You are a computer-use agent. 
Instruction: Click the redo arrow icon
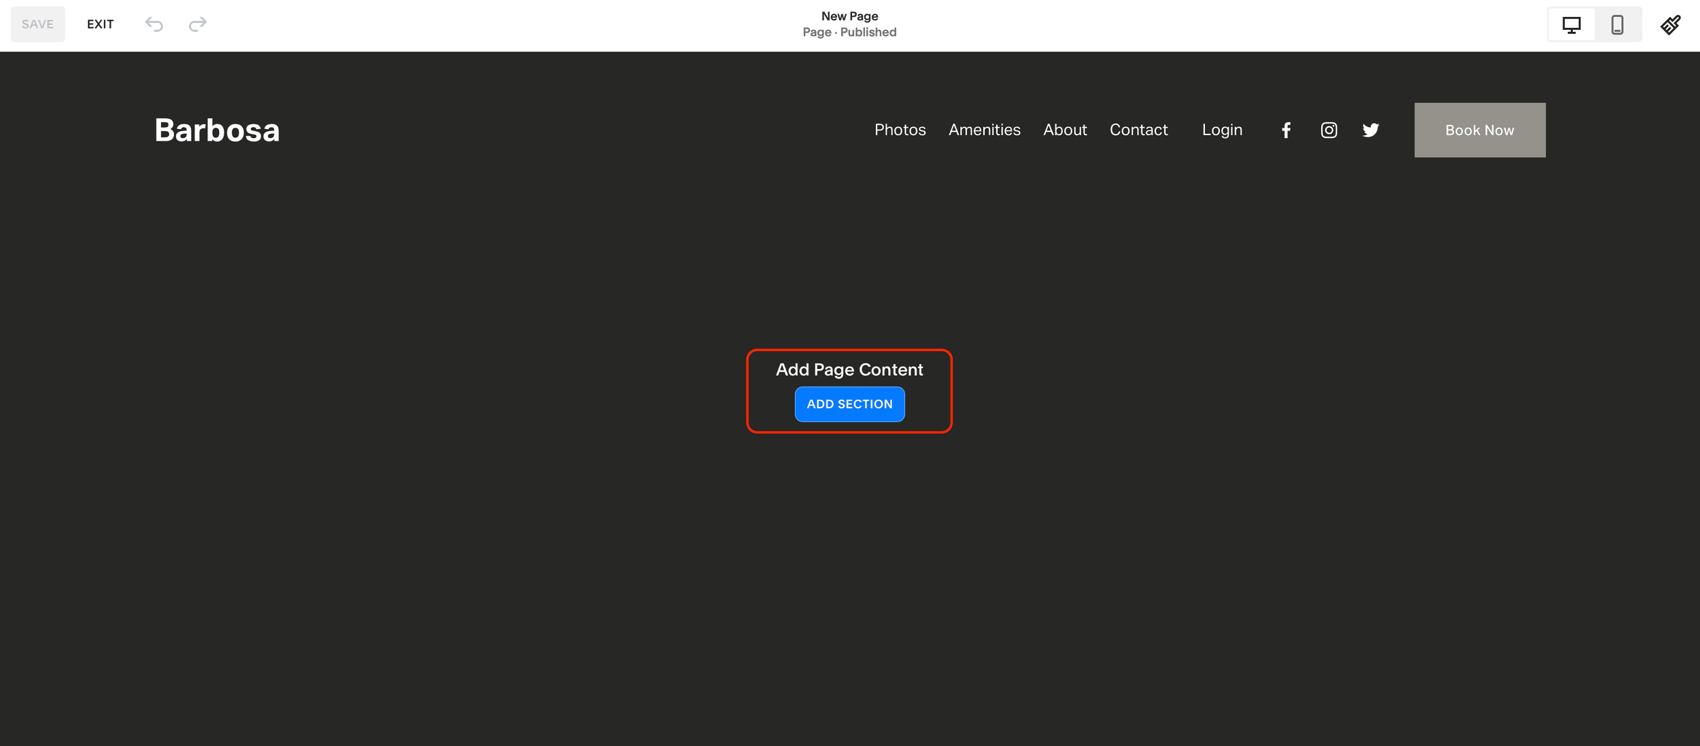(x=197, y=24)
